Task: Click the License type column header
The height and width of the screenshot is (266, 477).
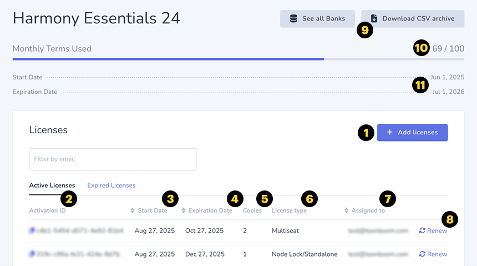Action: pos(289,211)
